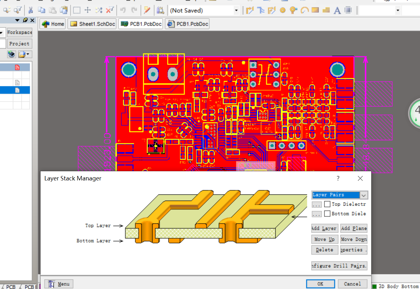
Task: Open the Layer Pairs dropdown
Action: click(364, 195)
